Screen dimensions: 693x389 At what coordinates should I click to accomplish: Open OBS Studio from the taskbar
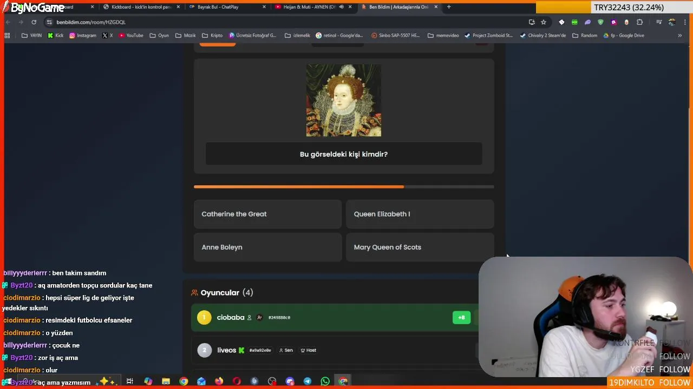coord(272,381)
